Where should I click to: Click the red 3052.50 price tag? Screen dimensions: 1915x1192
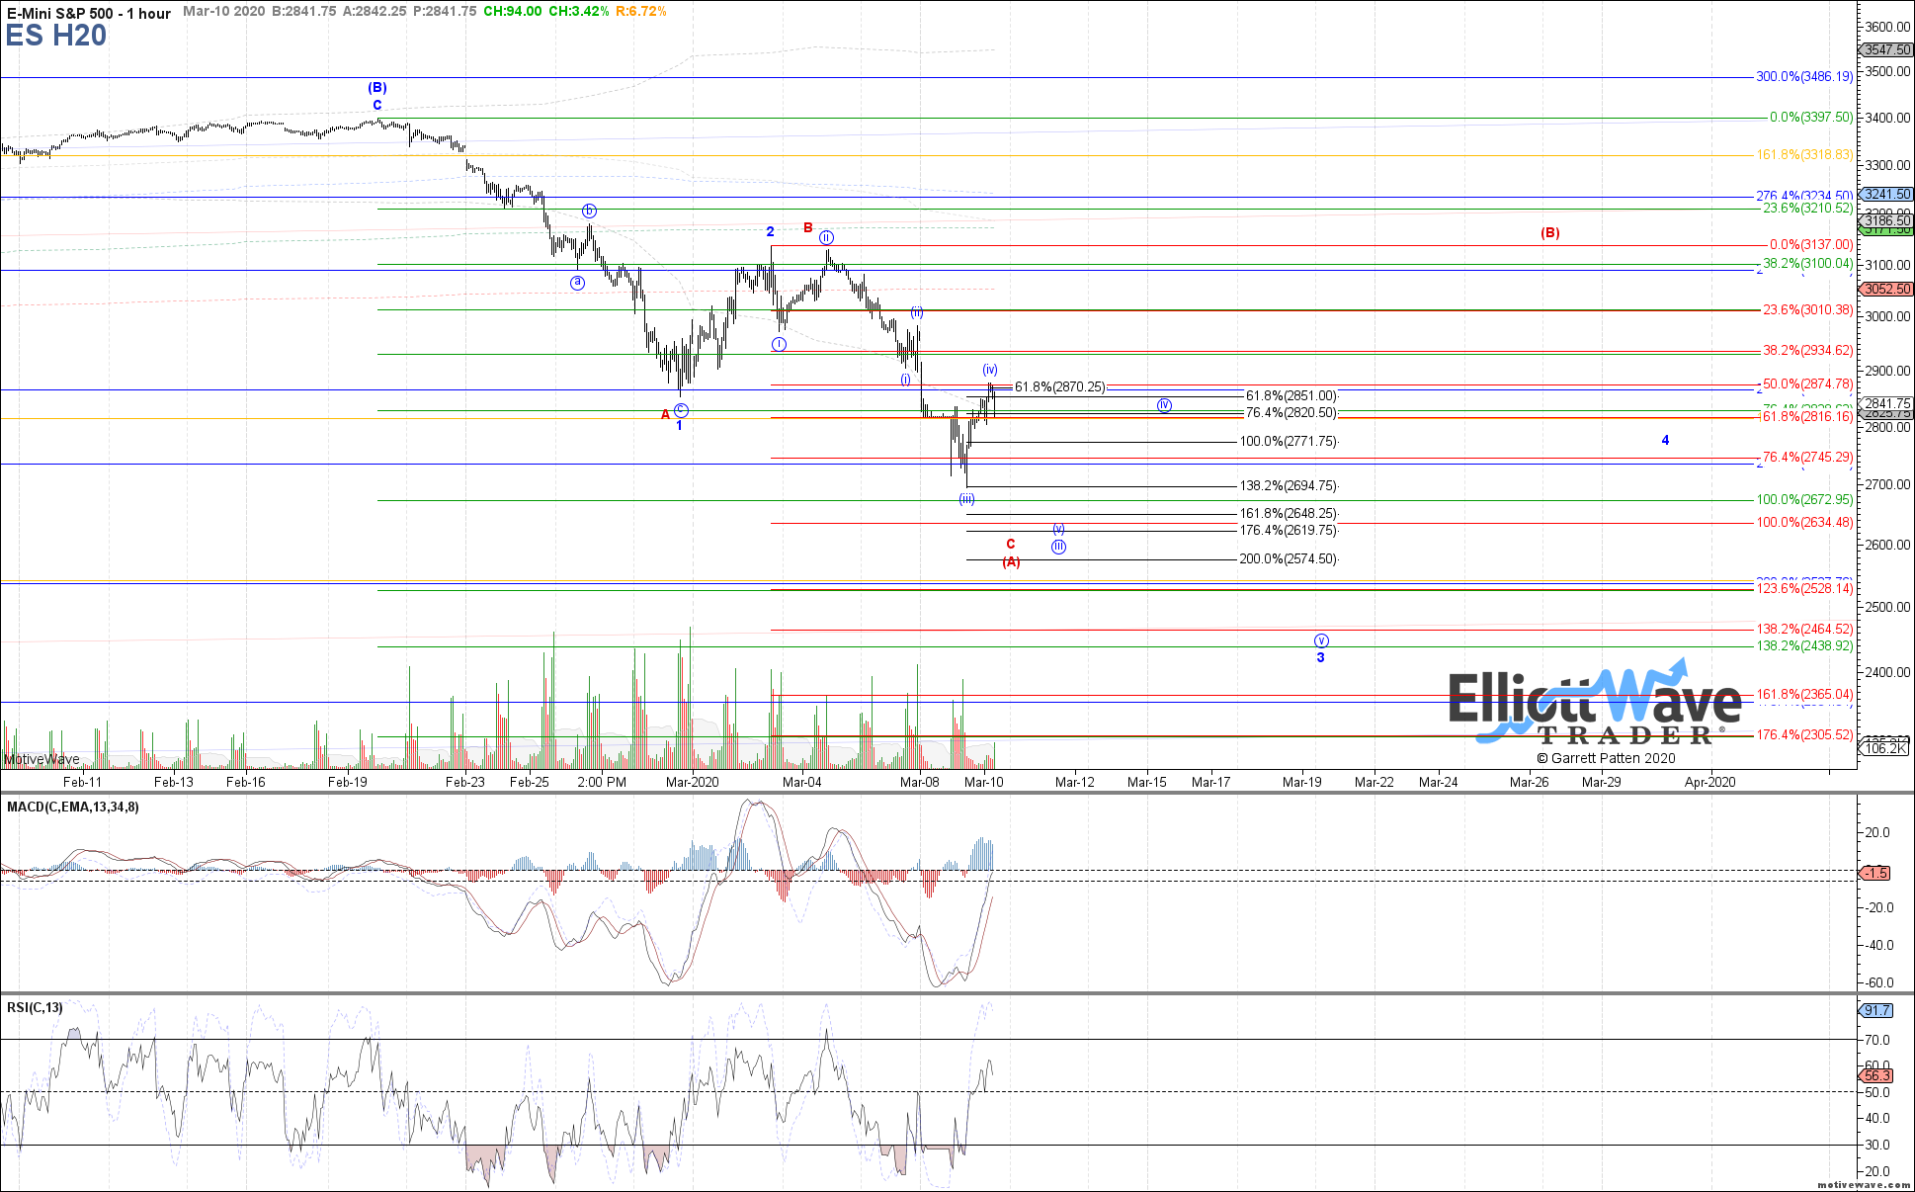1886,290
